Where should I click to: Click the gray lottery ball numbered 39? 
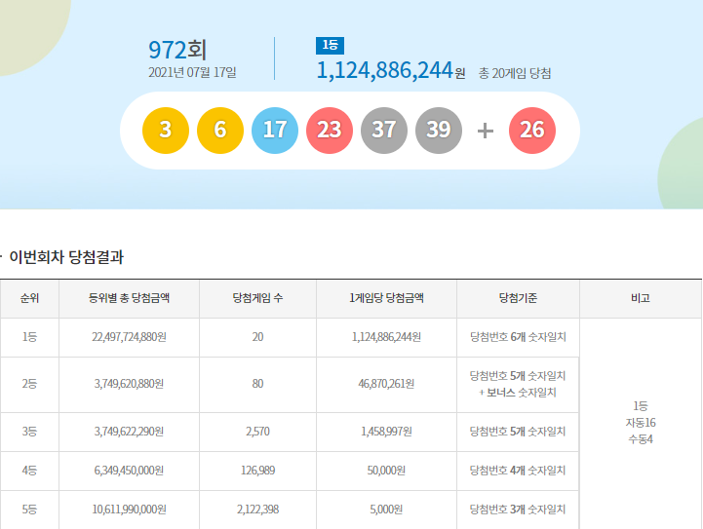pos(439,131)
